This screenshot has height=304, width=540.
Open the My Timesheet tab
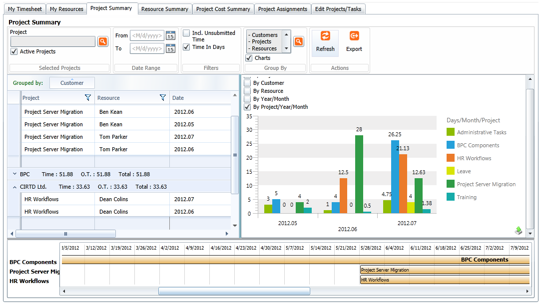25,9
